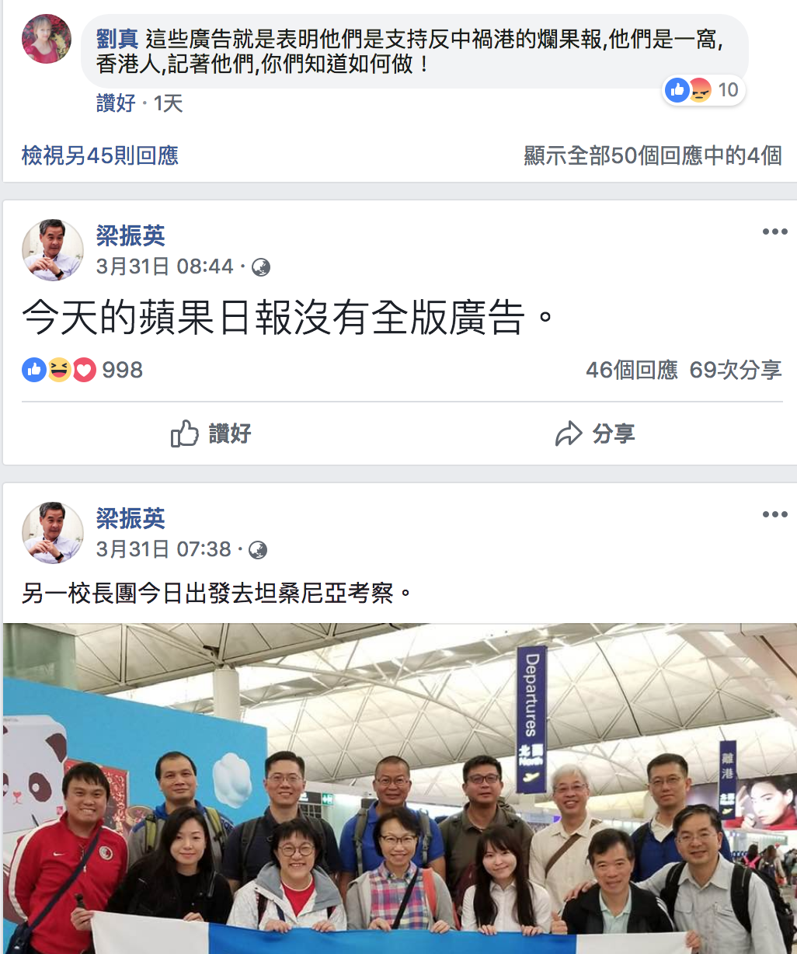The width and height of the screenshot is (797, 954).
Task: Open 劉真's profile picture avatar
Action: (x=47, y=39)
